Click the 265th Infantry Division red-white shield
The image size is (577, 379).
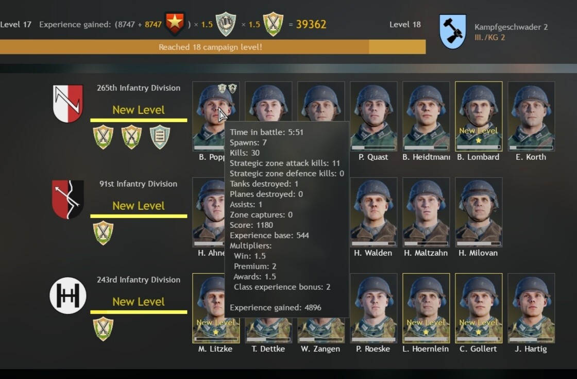[x=68, y=104]
